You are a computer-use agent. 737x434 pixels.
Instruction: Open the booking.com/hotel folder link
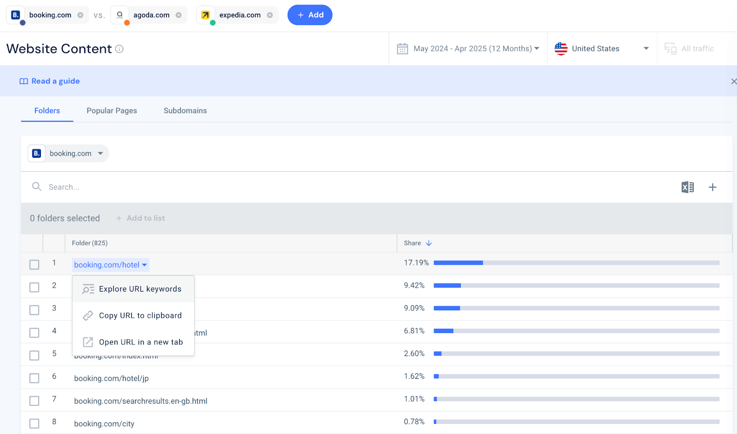tap(107, 265)
